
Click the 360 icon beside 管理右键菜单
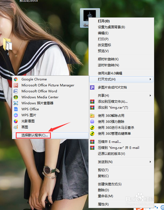92,134
